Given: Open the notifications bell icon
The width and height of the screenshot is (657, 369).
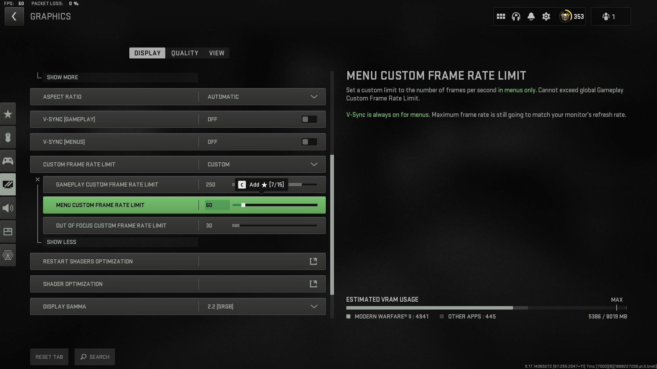Looking at the screenshot, I should point(531,16).
